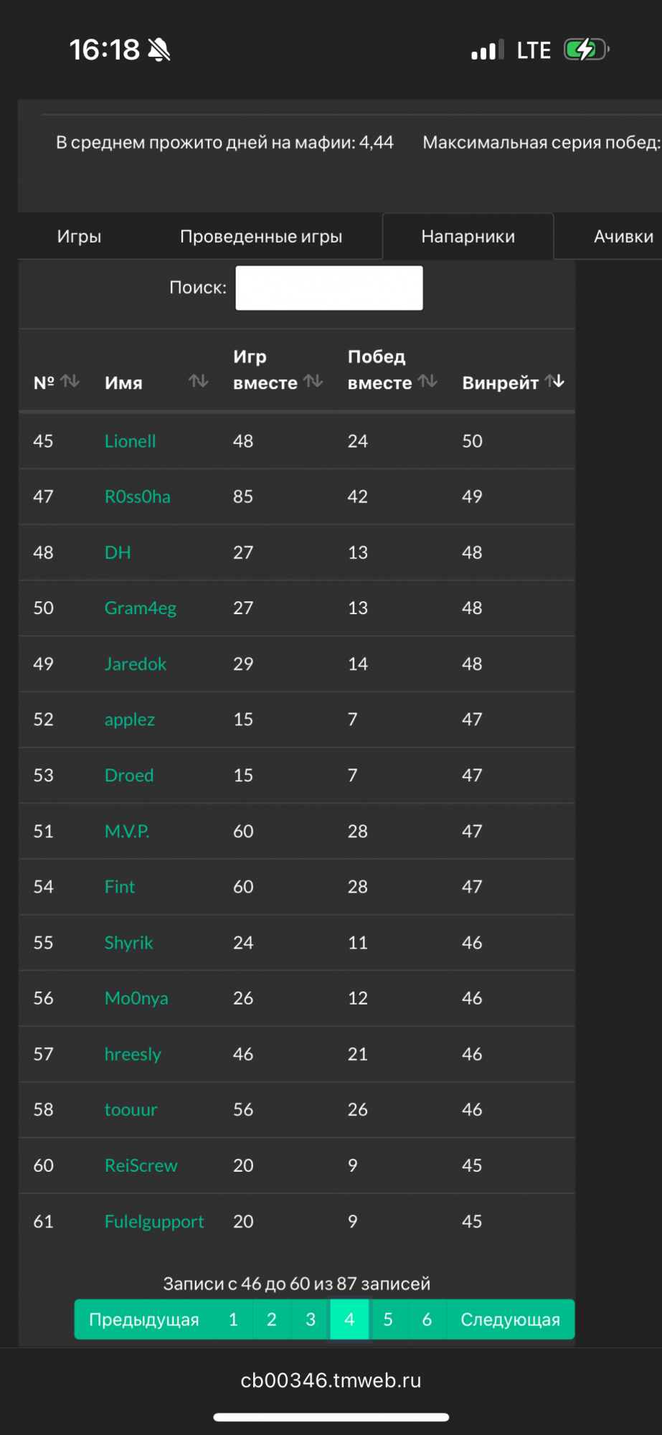The height and width of the screenshot is (1435, 662).
Task: Open player R0ss0ha profile link
Action: click(x=138, y=497)
